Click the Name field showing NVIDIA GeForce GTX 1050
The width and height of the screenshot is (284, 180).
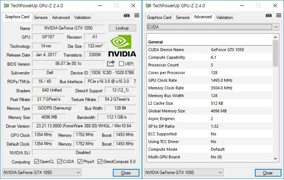tap(69, 28)
